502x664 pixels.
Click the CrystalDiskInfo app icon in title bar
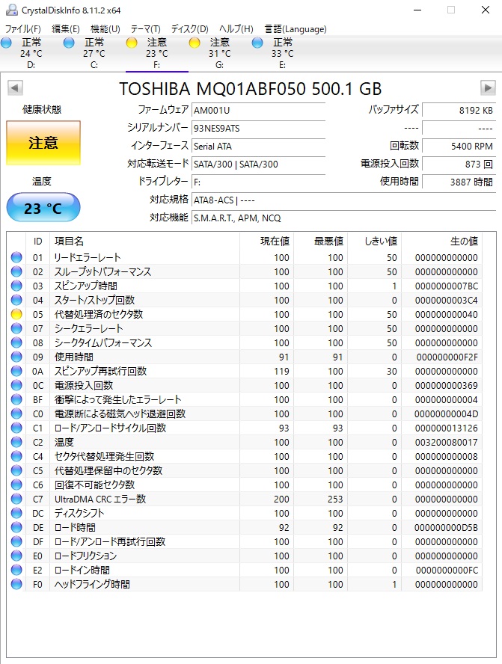tap(9, 10)
